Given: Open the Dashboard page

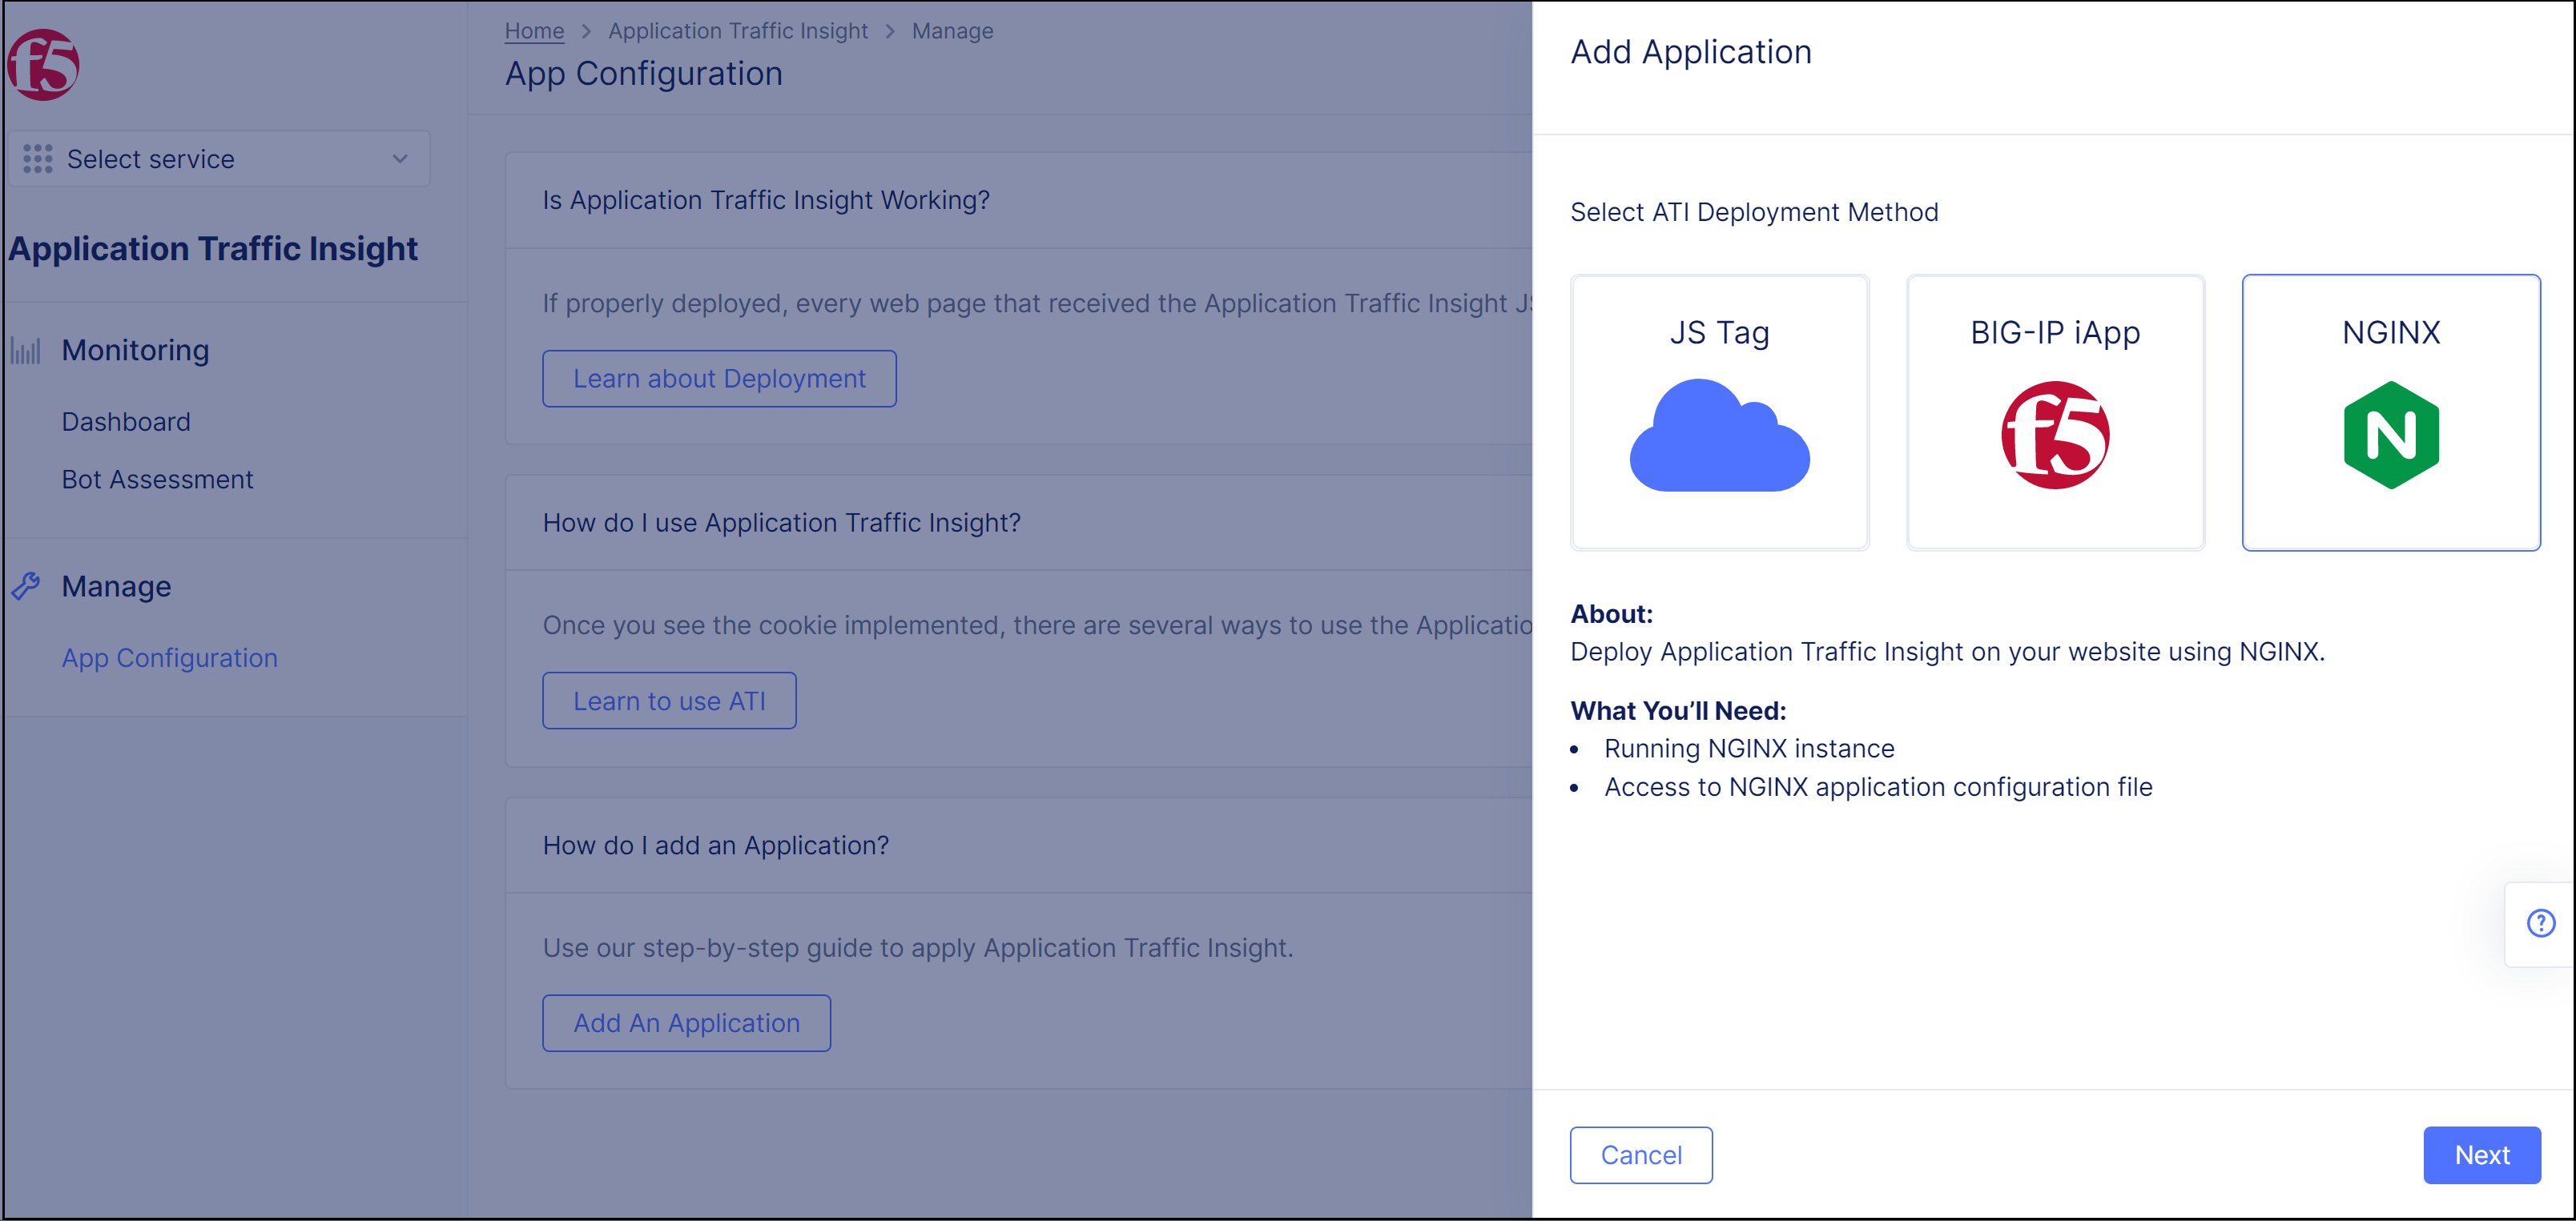Looking at the screenshot, I should [126, 420].
